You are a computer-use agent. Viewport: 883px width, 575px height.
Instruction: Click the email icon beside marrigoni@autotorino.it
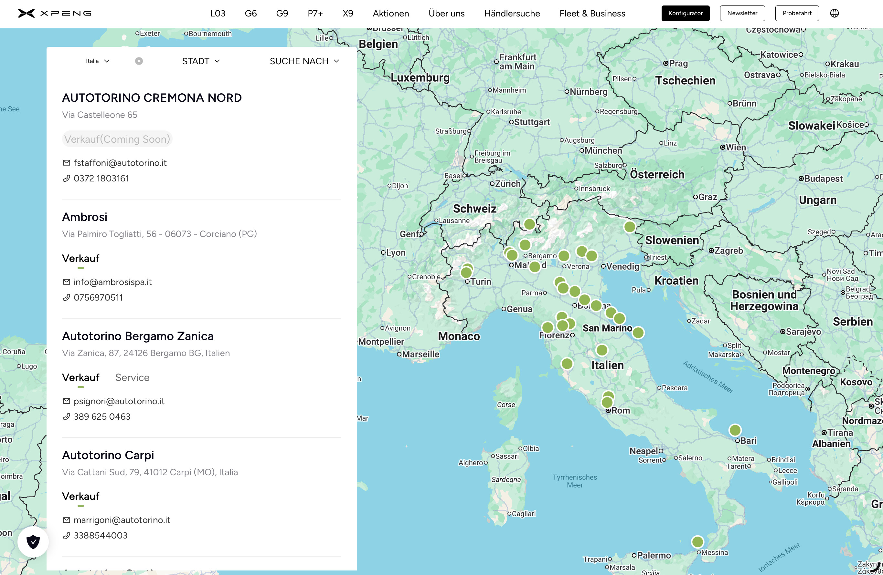[x=66, y=520]
